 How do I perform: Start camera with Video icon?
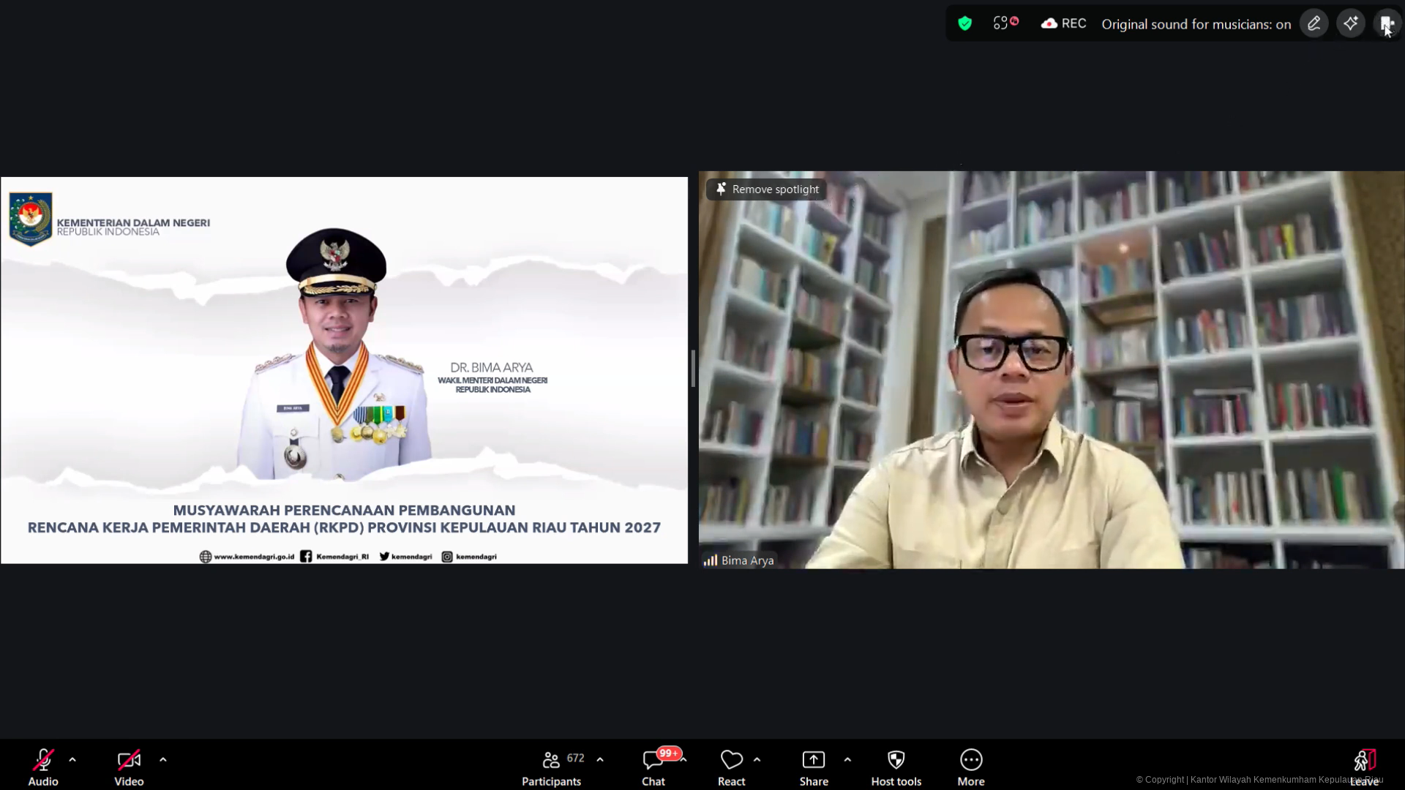(129, 761)
